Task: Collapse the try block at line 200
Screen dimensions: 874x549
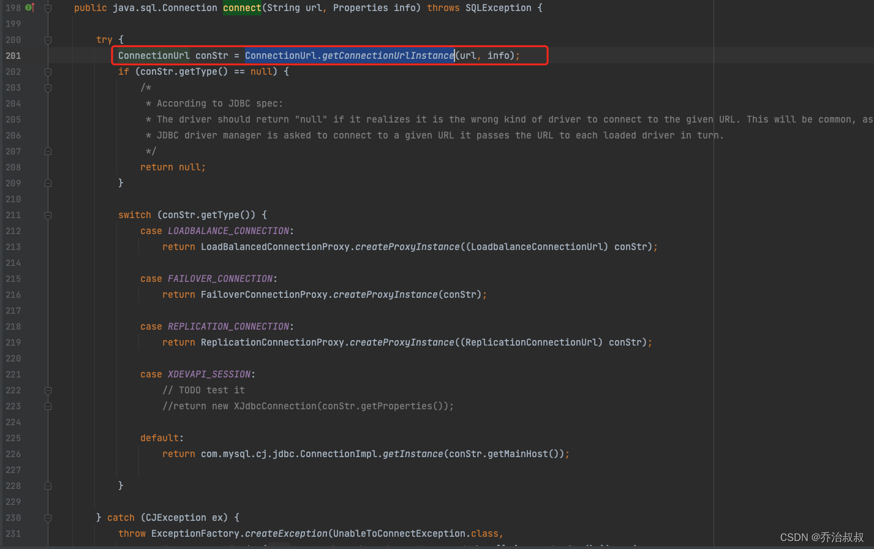Action: pos(48,39)
